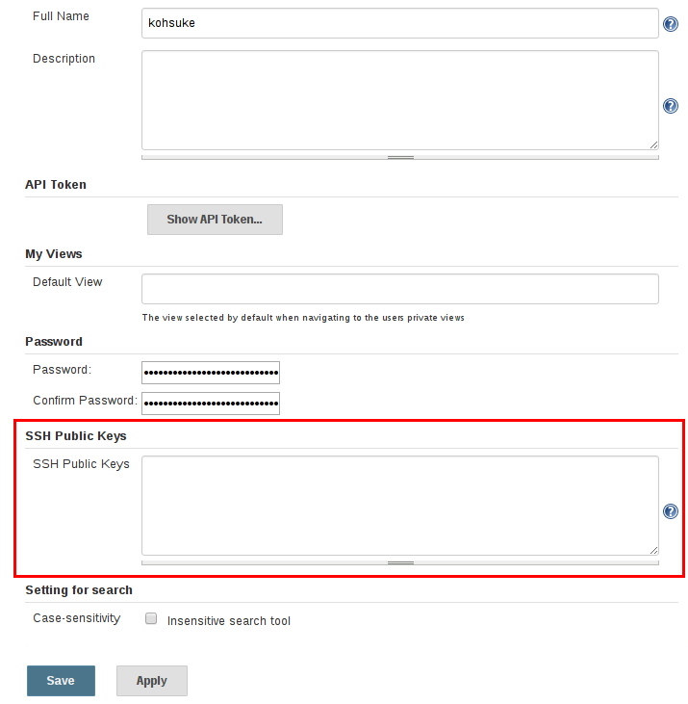The image size is (688, 704).
Task: Click inside the SSH Public Keys textarea
Action: (399, 506)
